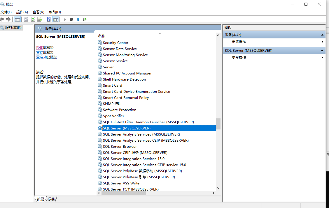Collapse the SQL Server (MSSQLSERVER) actions section

pyautogui.click(x=322, y=50)
